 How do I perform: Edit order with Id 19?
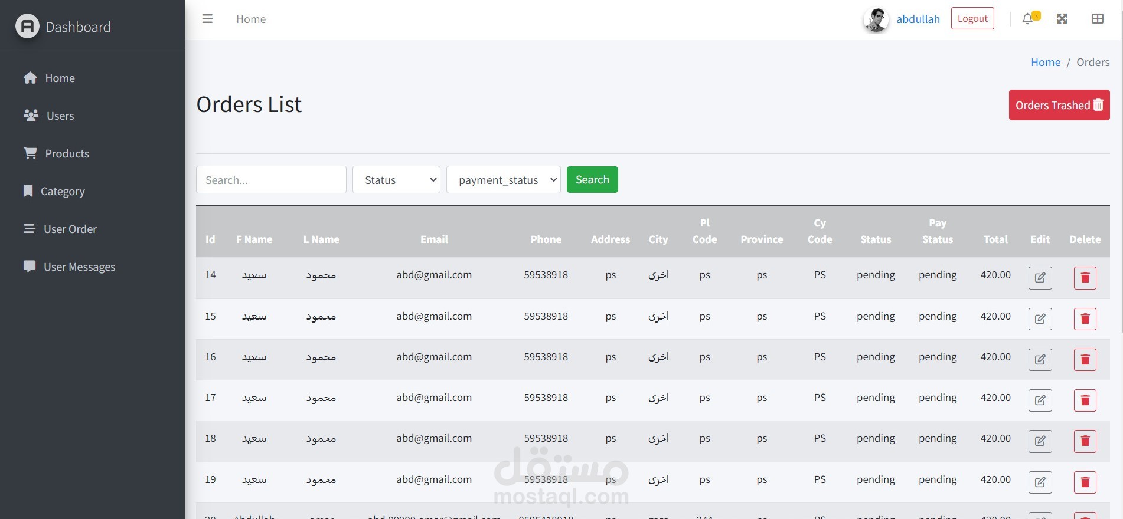pos(1040,482)
